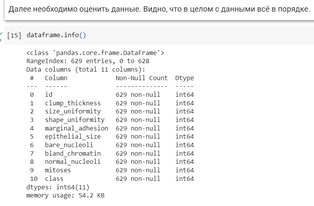The width and height of the screenshot is (314, 206).
Task: Click the 'bare_nucleoli' row in output
Action: pyautogui.click(x=69, y=145)
